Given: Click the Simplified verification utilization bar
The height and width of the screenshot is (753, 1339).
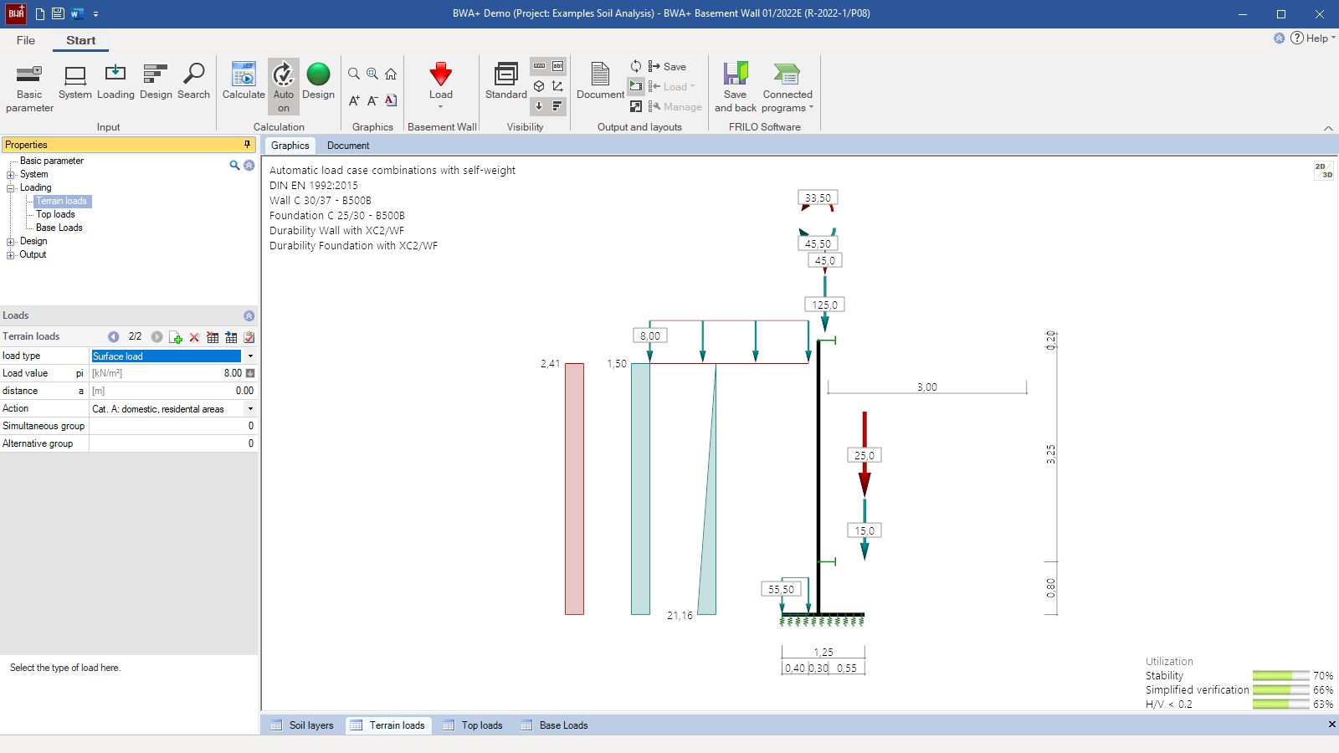Looking at the screenshot, I should (x=1280, y=690).
